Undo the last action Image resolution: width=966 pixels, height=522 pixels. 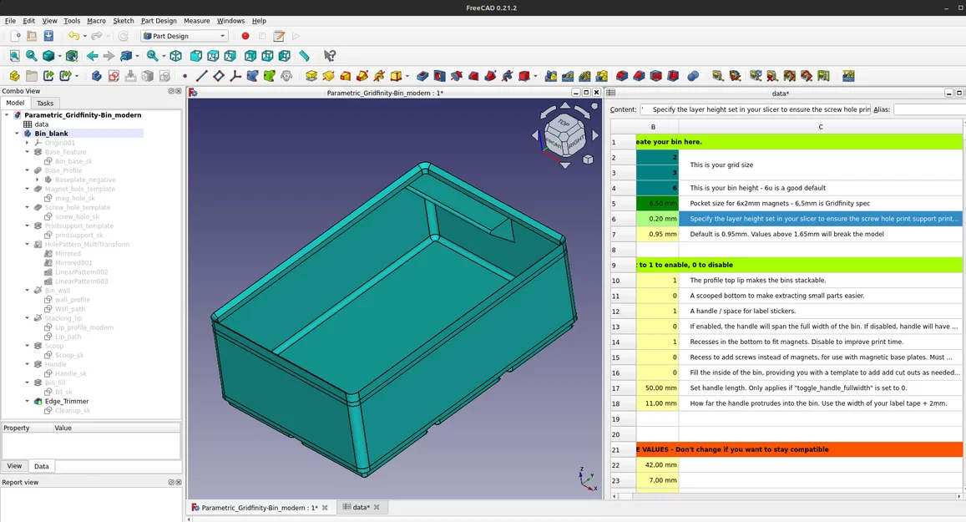point(72,36)
